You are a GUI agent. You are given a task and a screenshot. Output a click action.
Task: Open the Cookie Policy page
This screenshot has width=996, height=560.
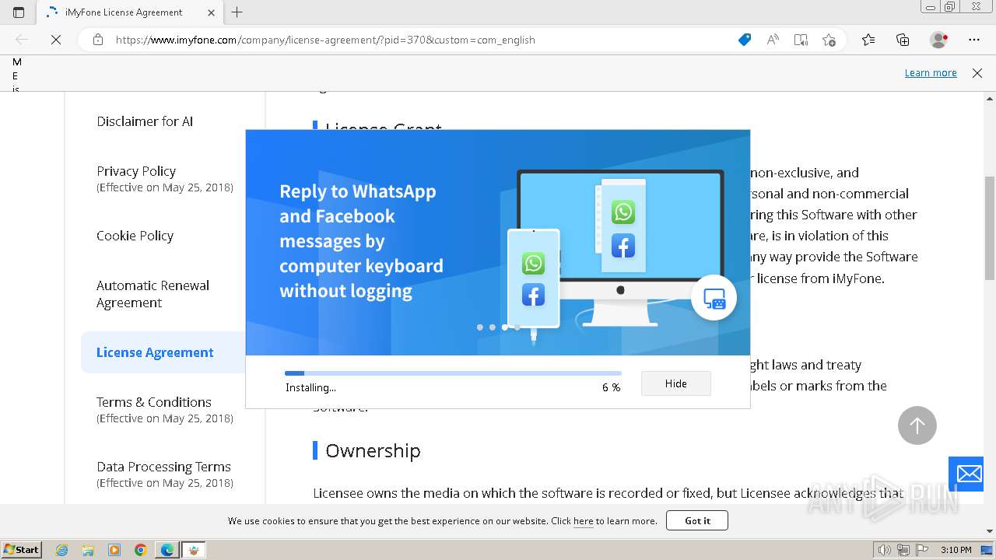coord(135,236)
